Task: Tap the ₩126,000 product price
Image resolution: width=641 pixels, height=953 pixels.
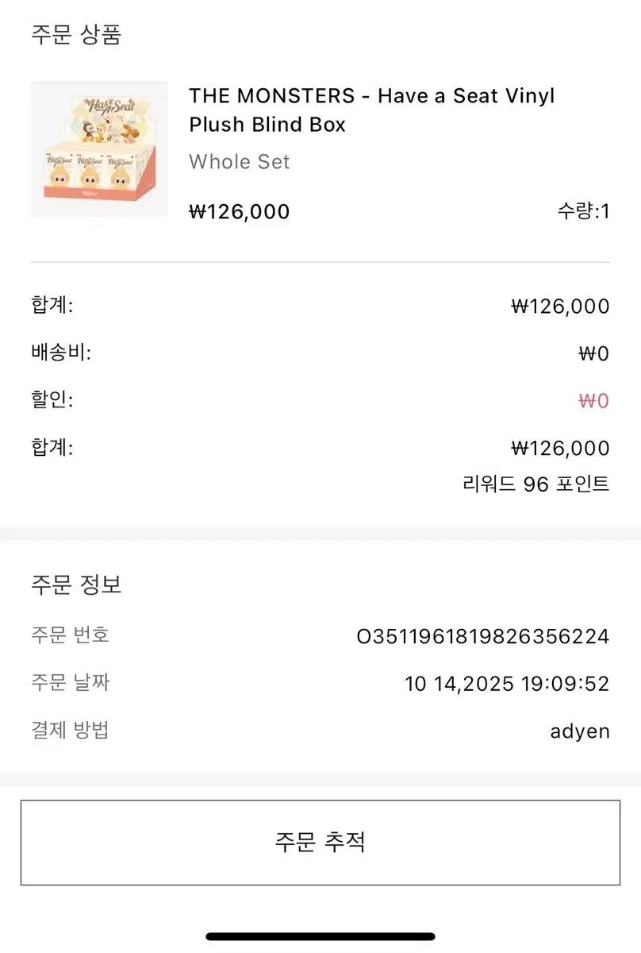Action: (x=240, y=211)
